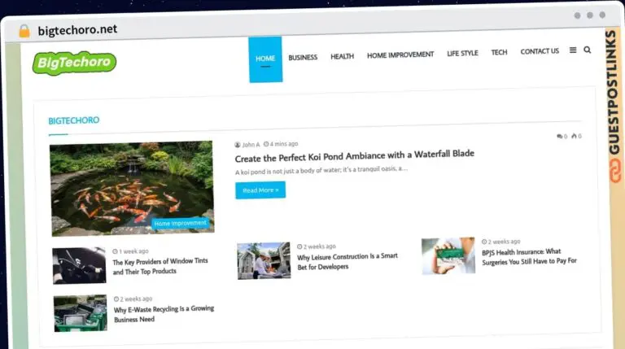Click the Home Improvement category tag

[x=180, y=223]
